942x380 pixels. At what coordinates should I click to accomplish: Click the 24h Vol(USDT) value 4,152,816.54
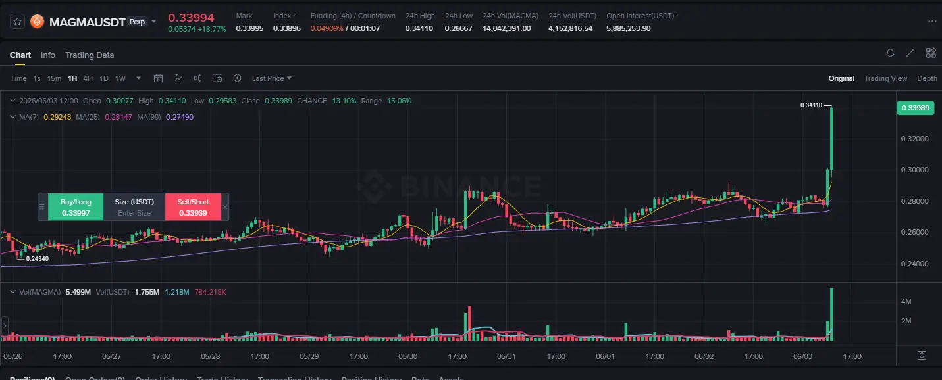click(x=570, y=28)
